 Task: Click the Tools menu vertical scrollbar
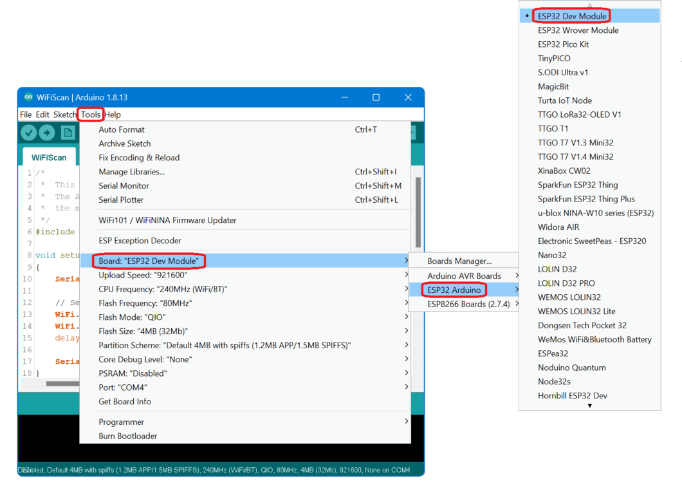click(418, 212)
